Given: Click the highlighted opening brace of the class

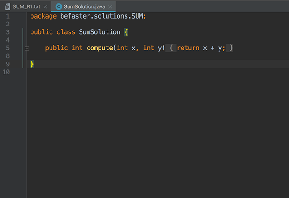Looking at the screenshot, I should (x=126, y=32).
